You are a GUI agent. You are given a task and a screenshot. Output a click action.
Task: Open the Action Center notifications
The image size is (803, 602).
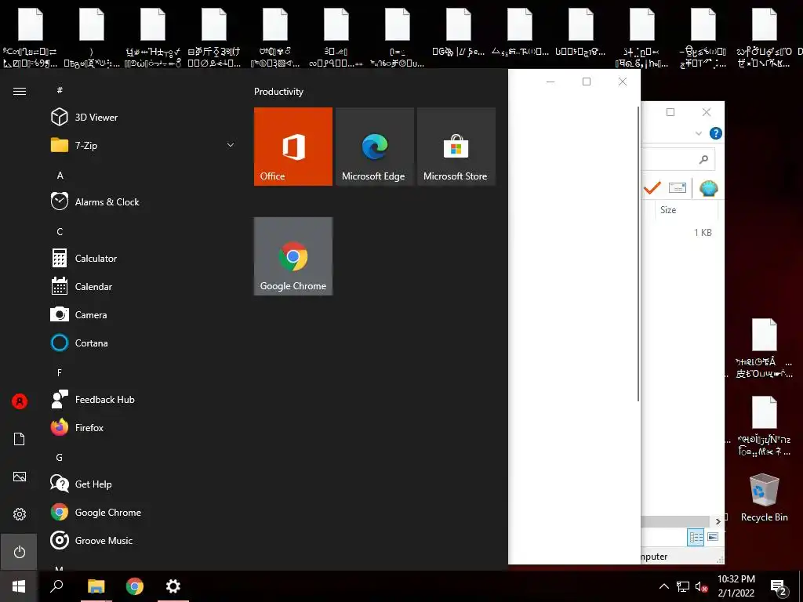pyautogui.click(x=779, y=587)
